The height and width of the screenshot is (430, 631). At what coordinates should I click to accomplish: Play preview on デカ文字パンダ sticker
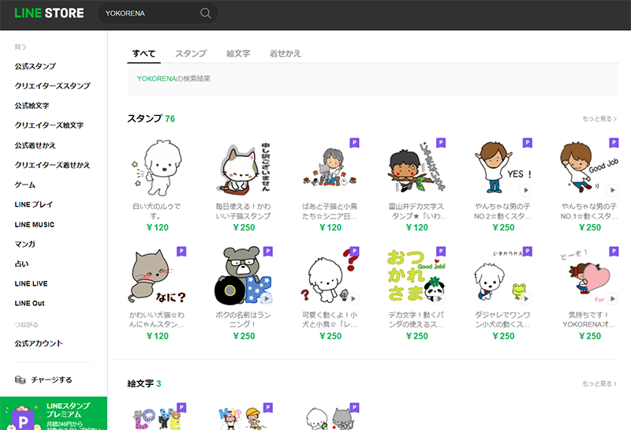pos(439,299)
